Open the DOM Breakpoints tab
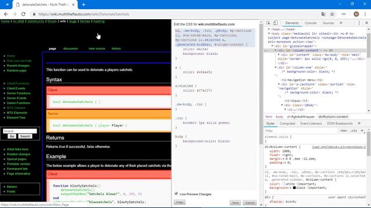Image resolution: width=371 pixels, height=208 pixels. point(340,123)
